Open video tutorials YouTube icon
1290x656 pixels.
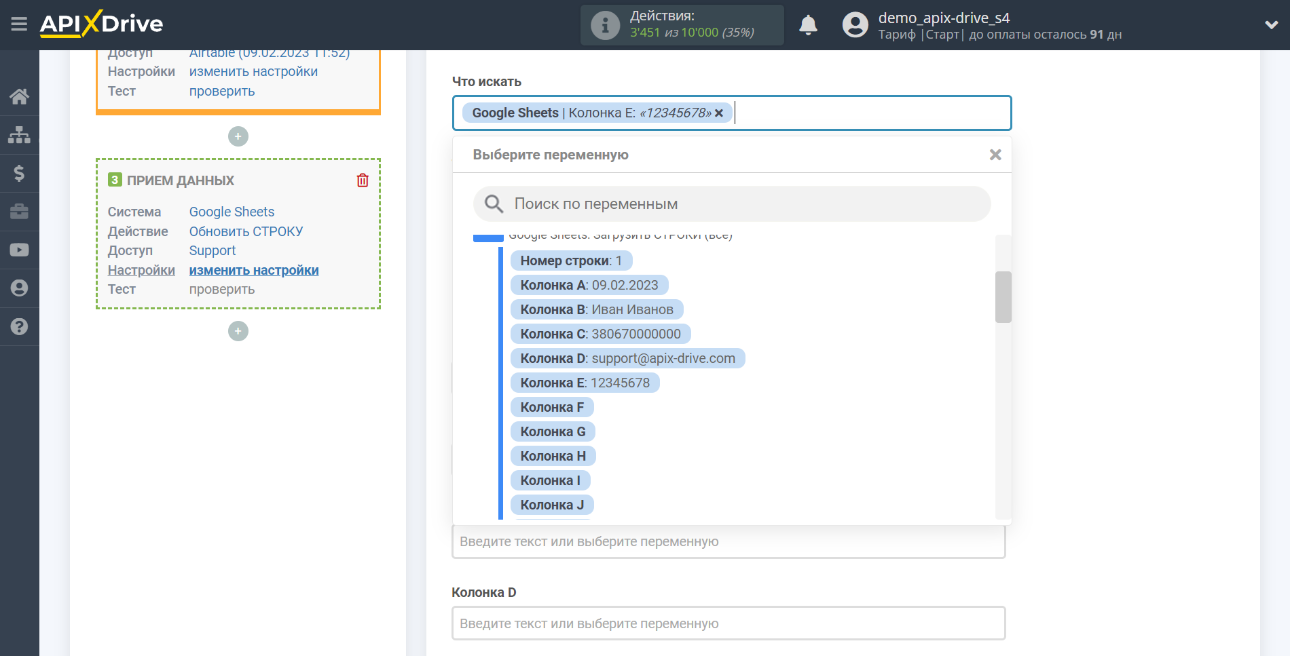(x=19, y=250)
